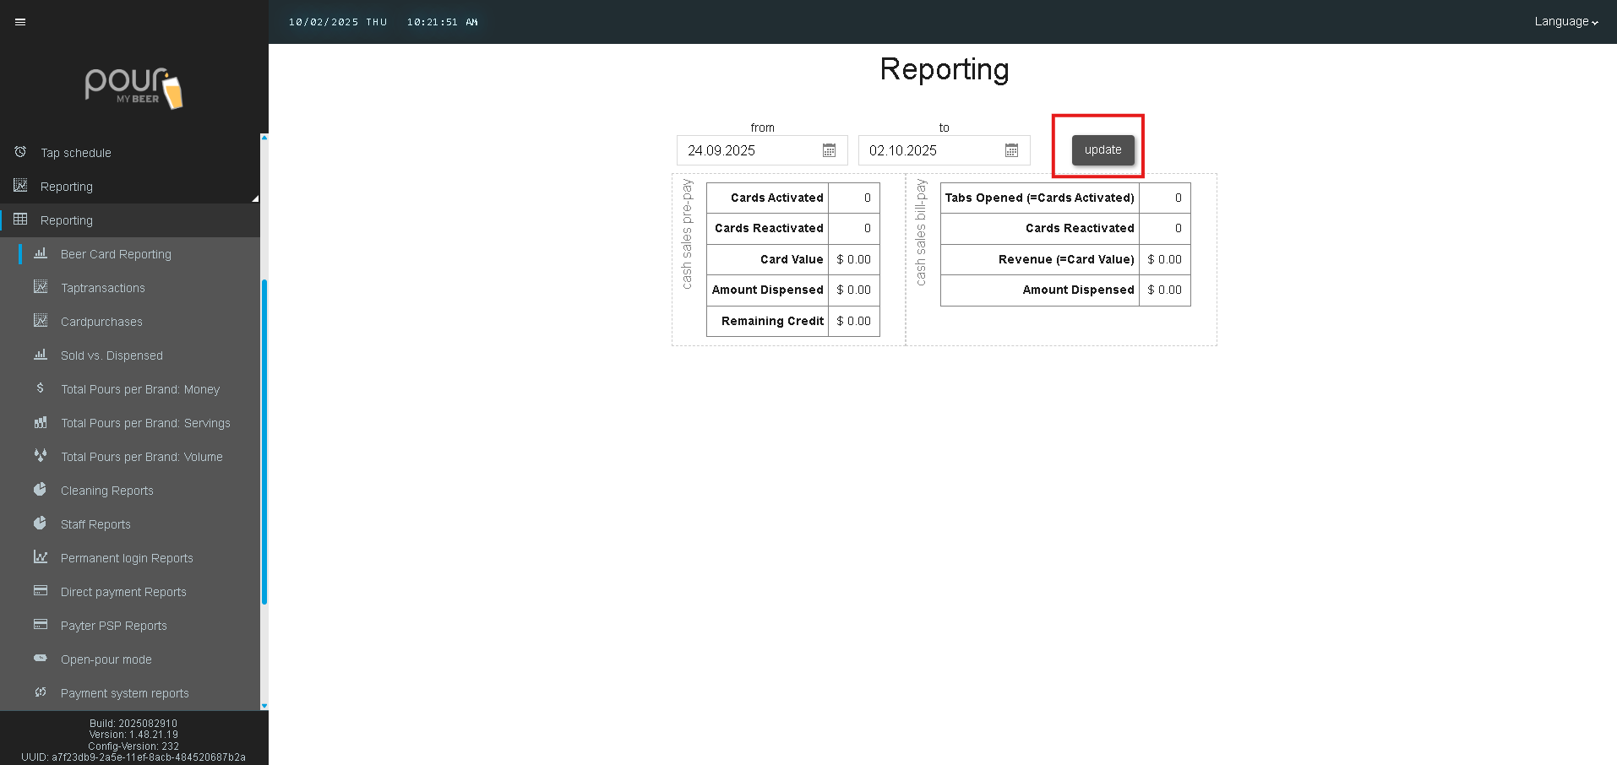Screen dimensions: 1617x765
Task: Open Payment system reports link
Action: pos(125,693)
